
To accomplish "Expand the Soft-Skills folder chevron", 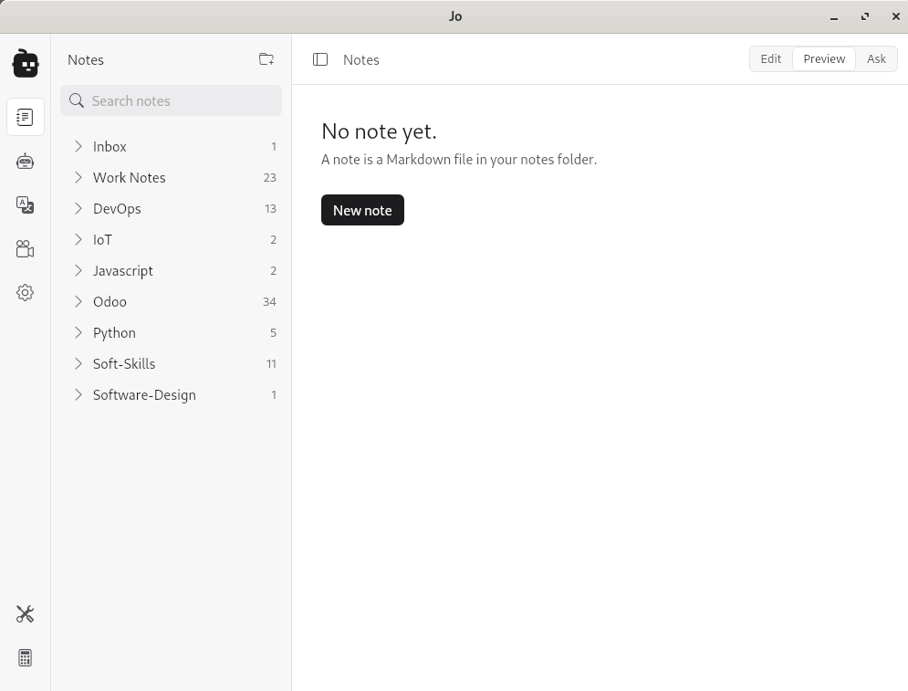I will 78,363.
